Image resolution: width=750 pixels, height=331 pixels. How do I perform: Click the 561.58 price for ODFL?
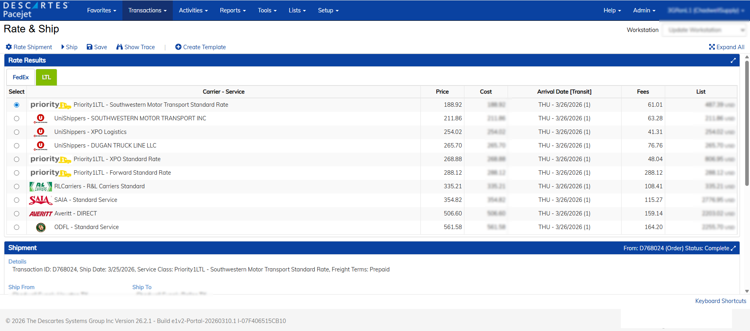click(x=453, y=227)
